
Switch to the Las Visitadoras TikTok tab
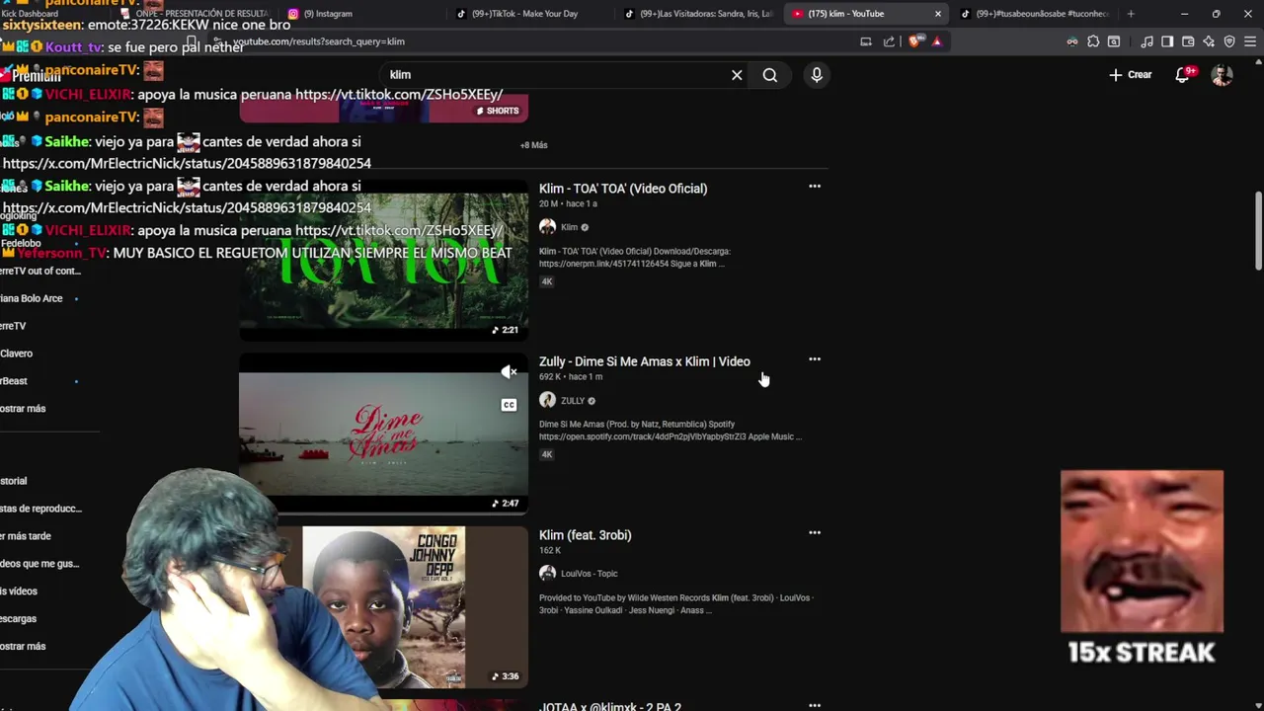click(x=699, y=14)
